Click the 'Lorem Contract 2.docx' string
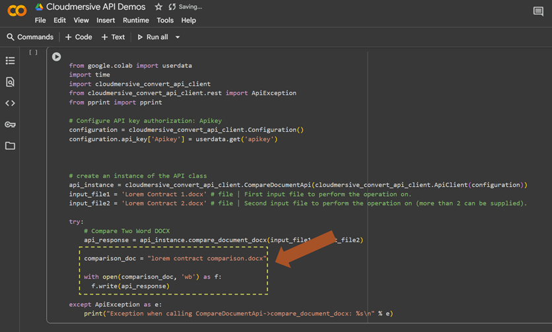 point(164,203)
